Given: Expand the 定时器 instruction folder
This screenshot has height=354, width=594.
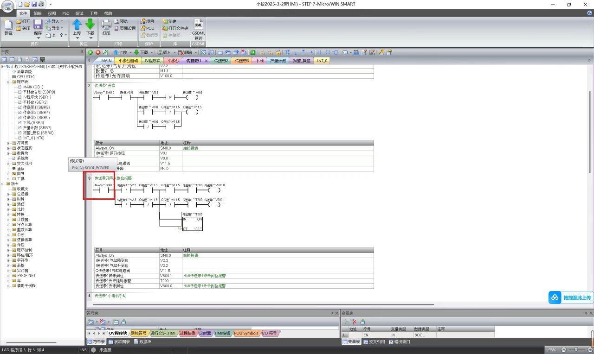Looking at the screenshot, I should pyautogui.click(x=8, y=270).
